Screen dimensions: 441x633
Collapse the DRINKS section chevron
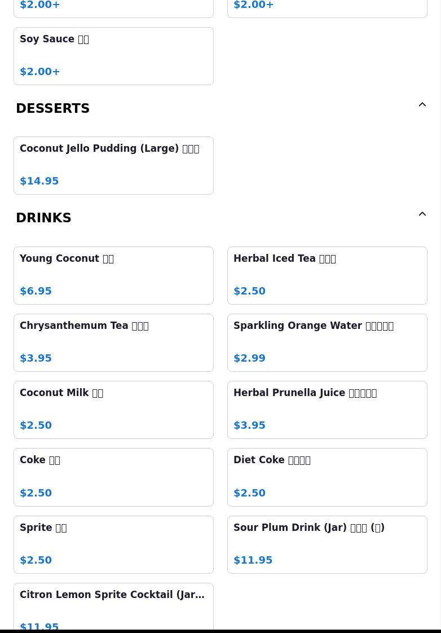click(422, 214)
